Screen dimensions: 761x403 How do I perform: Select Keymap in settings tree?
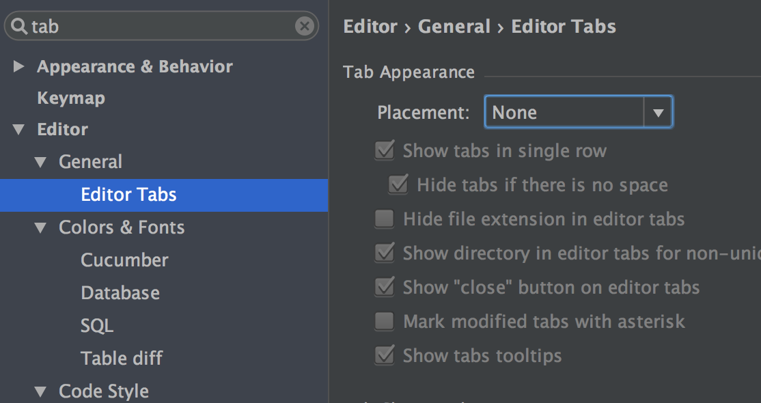[71, 98]
